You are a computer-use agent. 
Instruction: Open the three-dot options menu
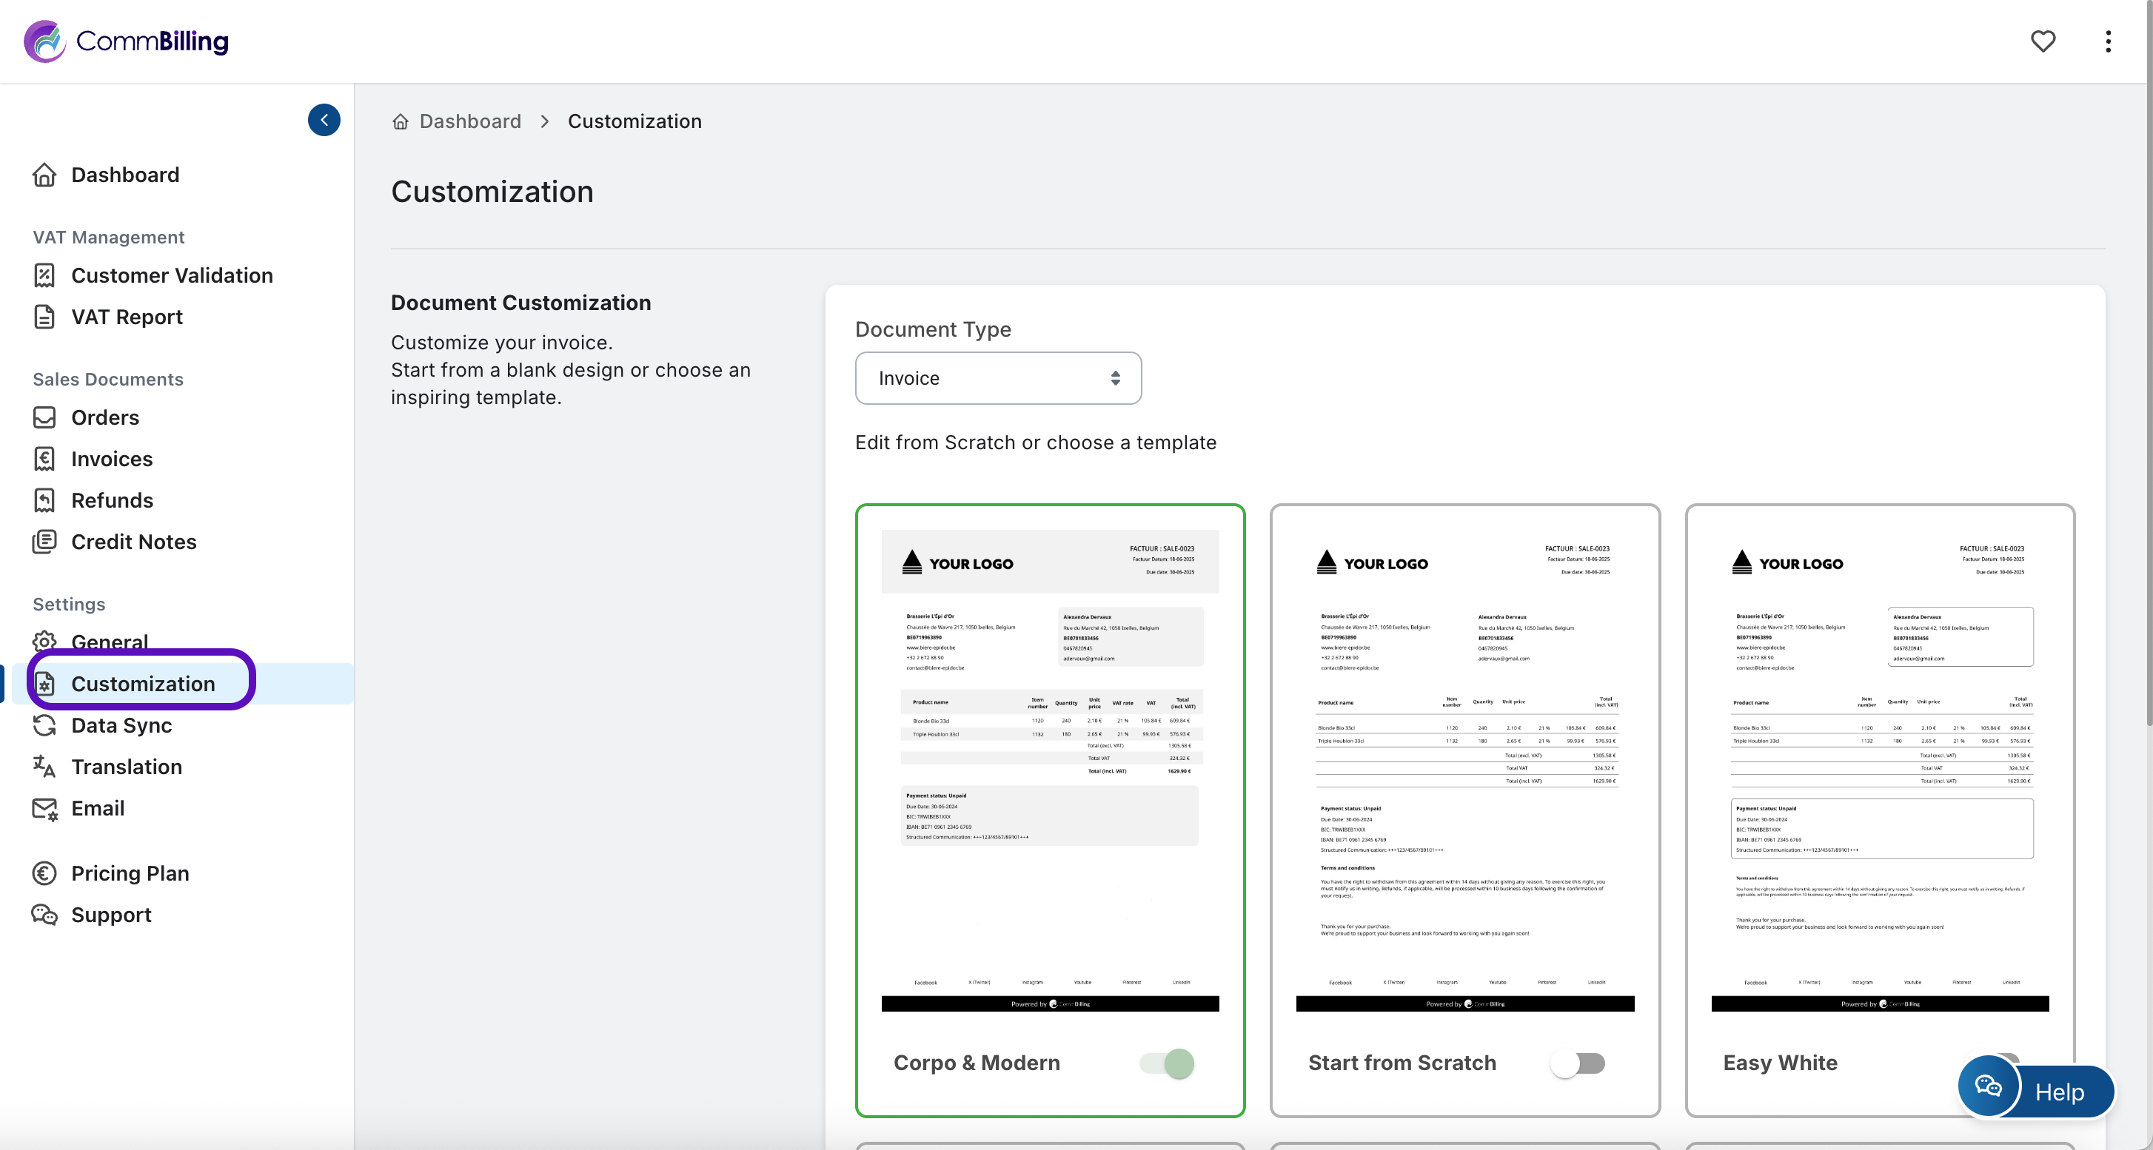click(2108, 41)
